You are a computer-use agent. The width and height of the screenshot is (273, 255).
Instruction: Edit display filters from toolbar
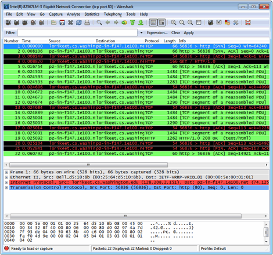point(219,23)
